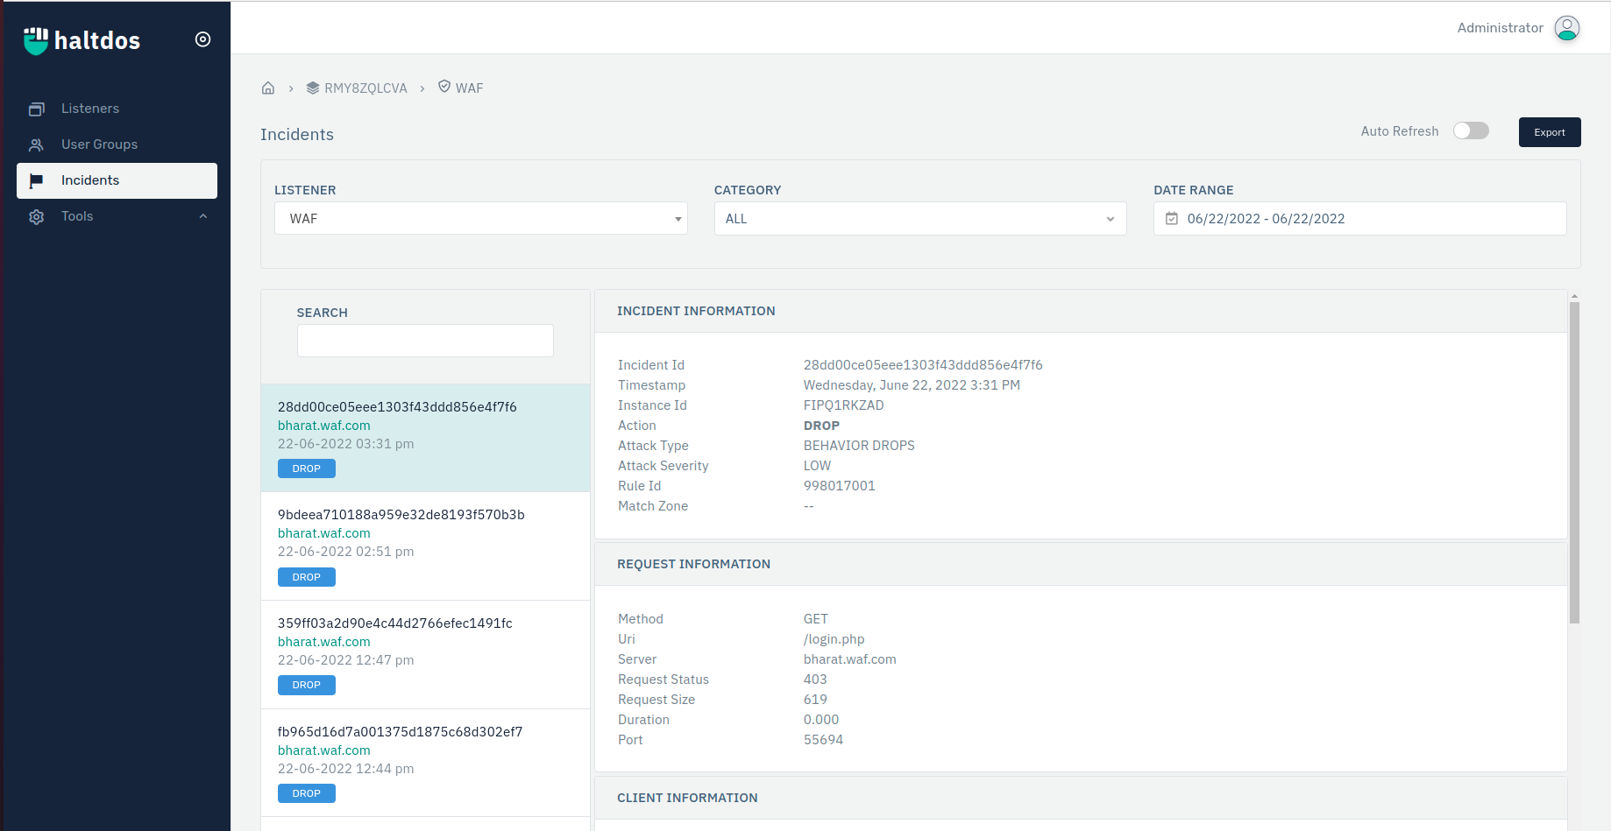Click the shield icon beside WAF breadcrumb

click(x=444, y=87)
